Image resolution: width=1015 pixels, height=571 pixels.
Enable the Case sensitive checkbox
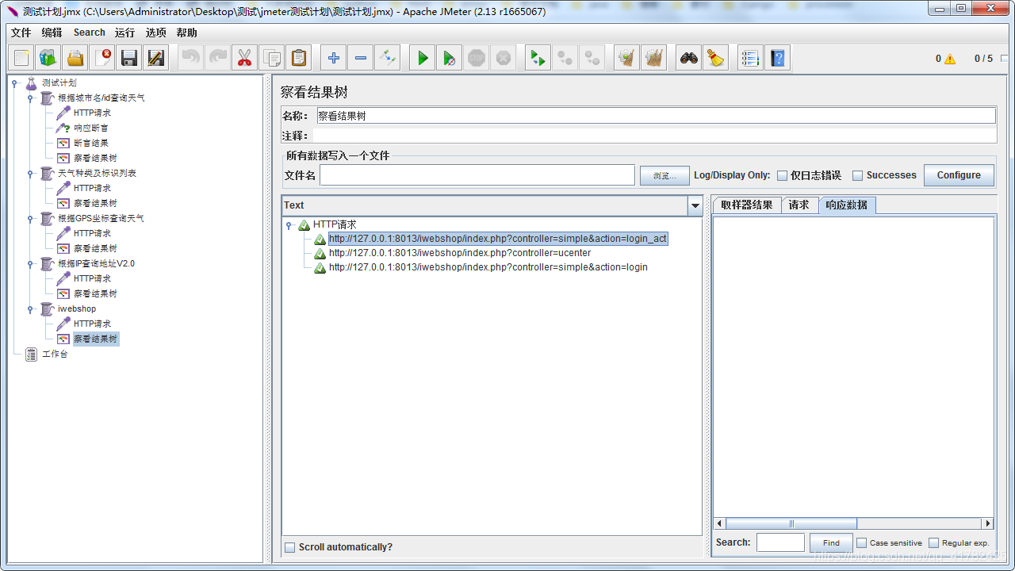click(x=861, y=543)
